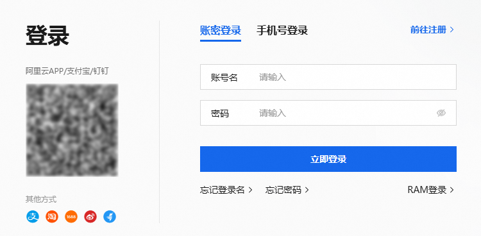
Task: Switch to the 账密登录 tab
Action: tap(221, 31)
